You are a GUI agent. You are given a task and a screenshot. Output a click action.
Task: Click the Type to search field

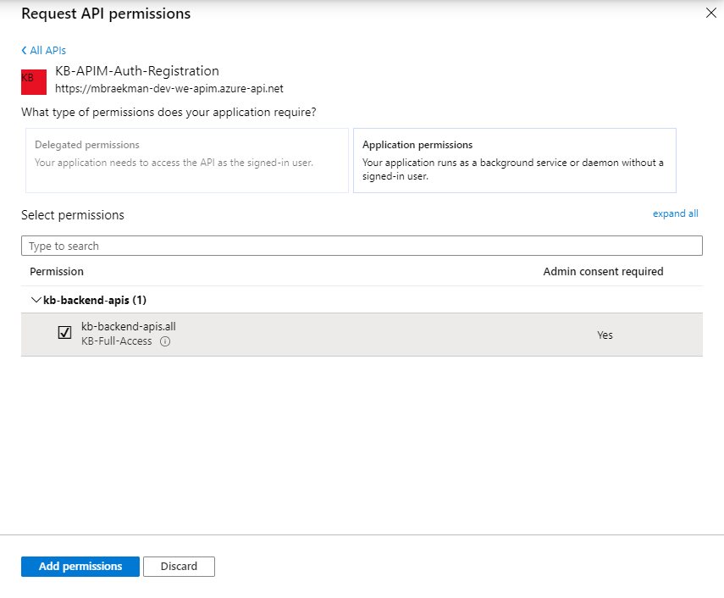(362, 246)
